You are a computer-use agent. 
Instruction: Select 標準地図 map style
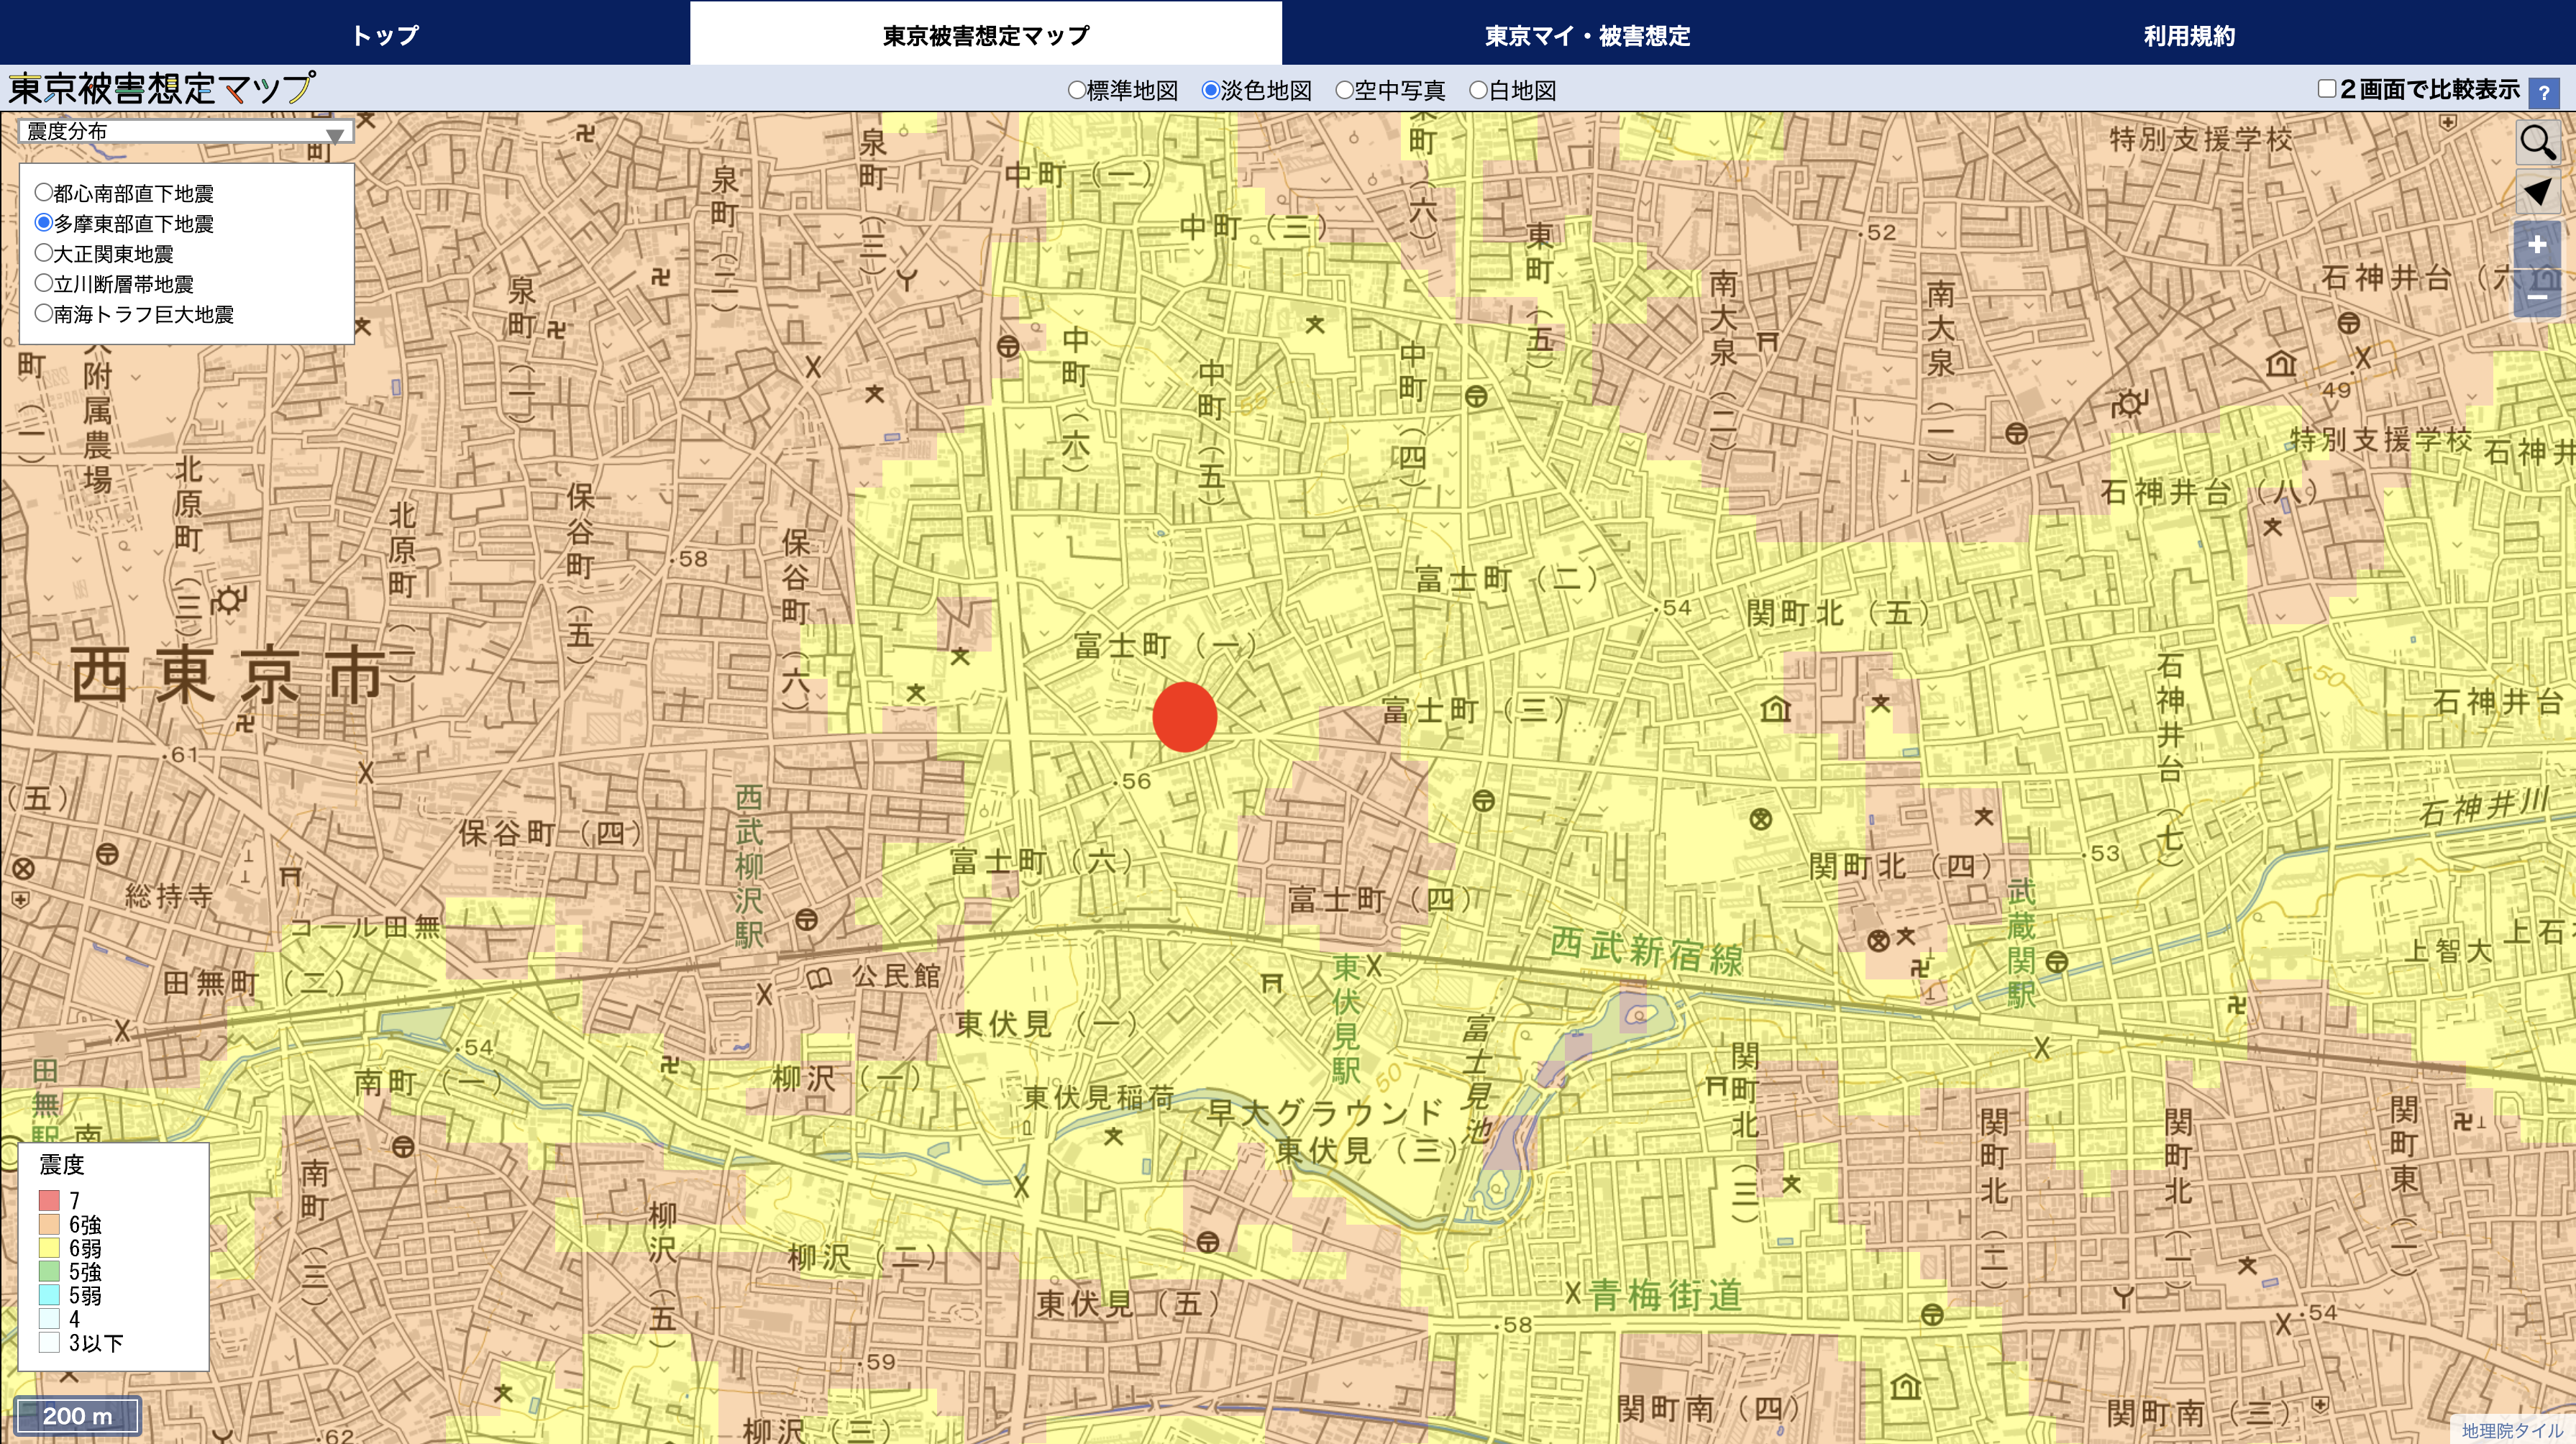pyautogui.click(x=1077, y=90)
